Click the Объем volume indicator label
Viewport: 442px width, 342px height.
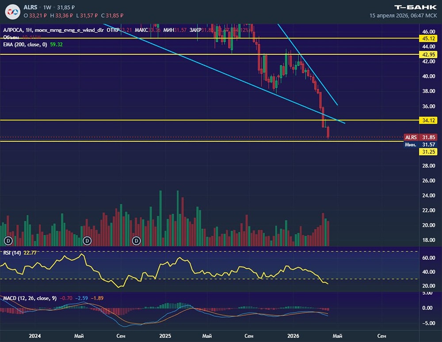(x=11, y=37)
